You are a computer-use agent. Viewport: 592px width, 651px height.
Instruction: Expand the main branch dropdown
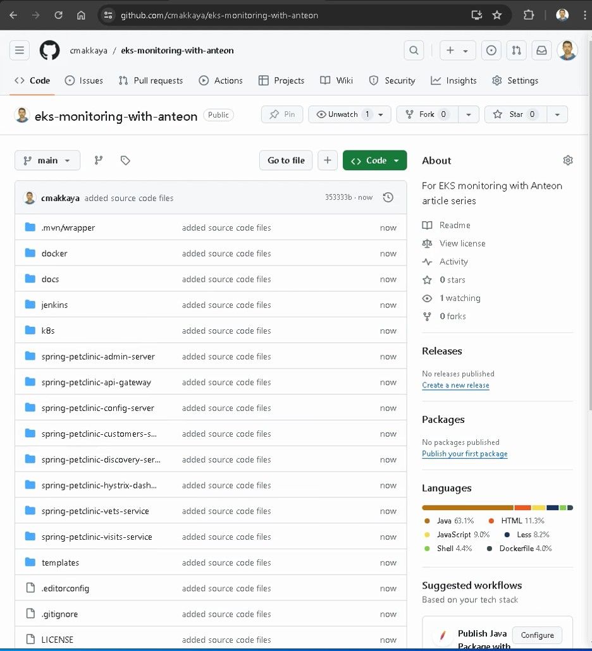pos(47,161)
